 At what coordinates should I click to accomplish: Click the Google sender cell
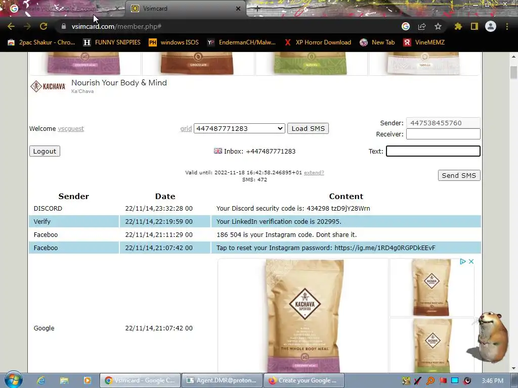[44, 328]
